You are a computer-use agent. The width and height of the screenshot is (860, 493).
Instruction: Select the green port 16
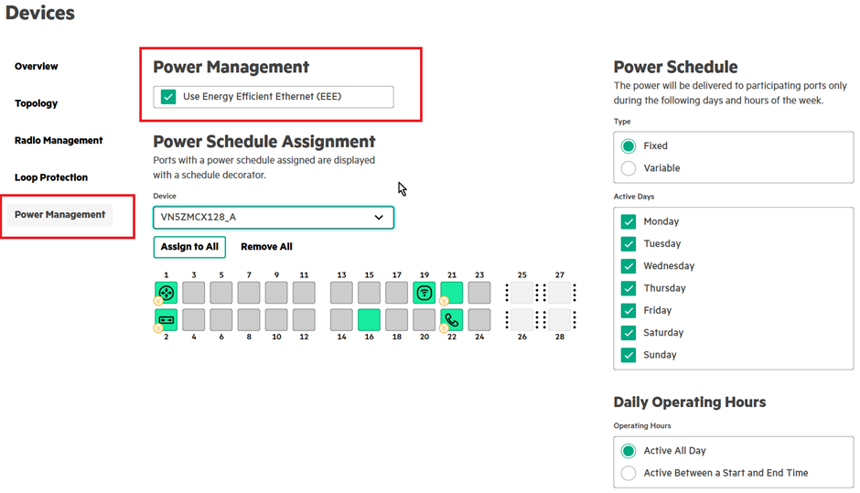(x=369, y=319)
